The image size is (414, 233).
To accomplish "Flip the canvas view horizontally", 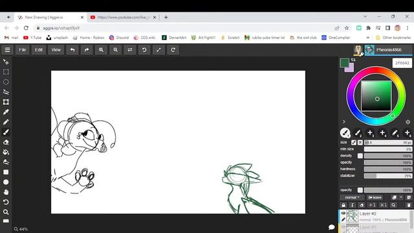I will [x=130, y=50].
